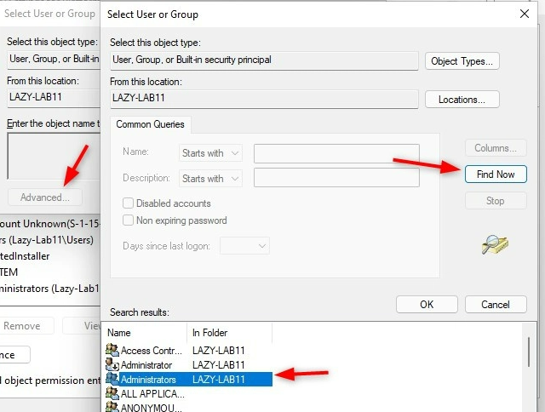Click the magnifying glass search icon
Image resolution: width=545 pixels, height=412 pixels.
(495, 244)
